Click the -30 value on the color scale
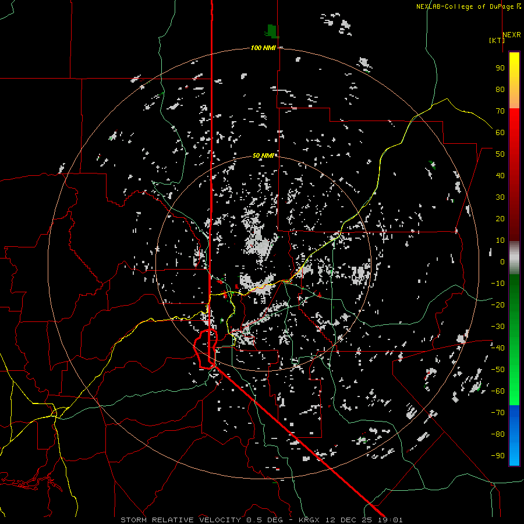 coord(498,327)
